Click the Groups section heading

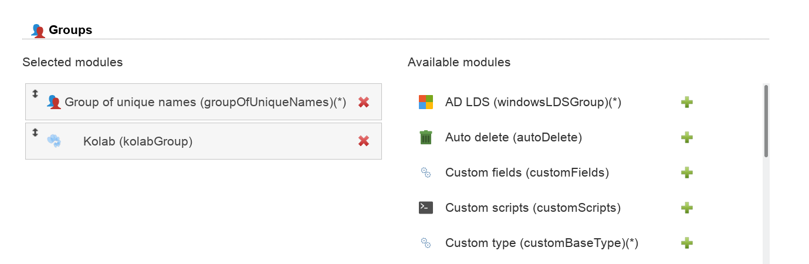coord(70,30)
